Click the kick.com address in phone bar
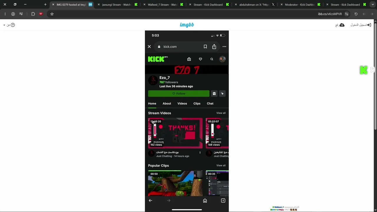Viewport: 377px width, 212px height. coord(170,47)
